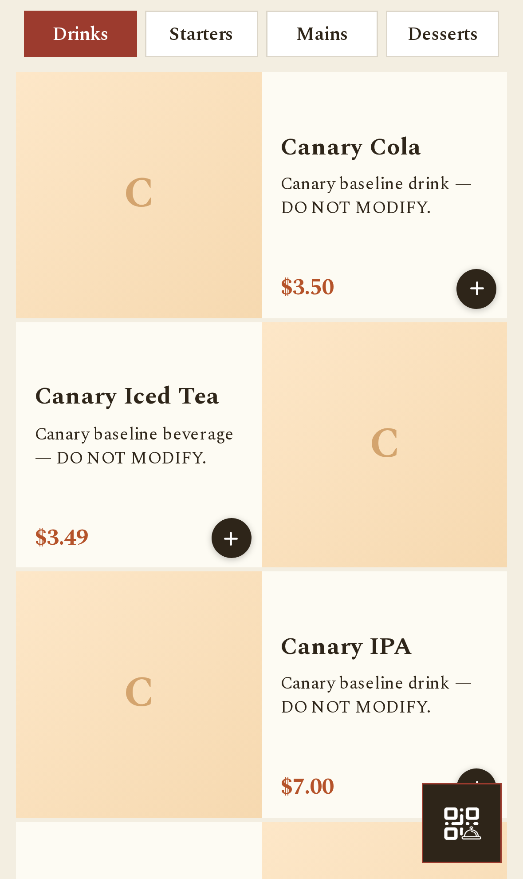Open the Desserts tab

(x=442, y=34)
